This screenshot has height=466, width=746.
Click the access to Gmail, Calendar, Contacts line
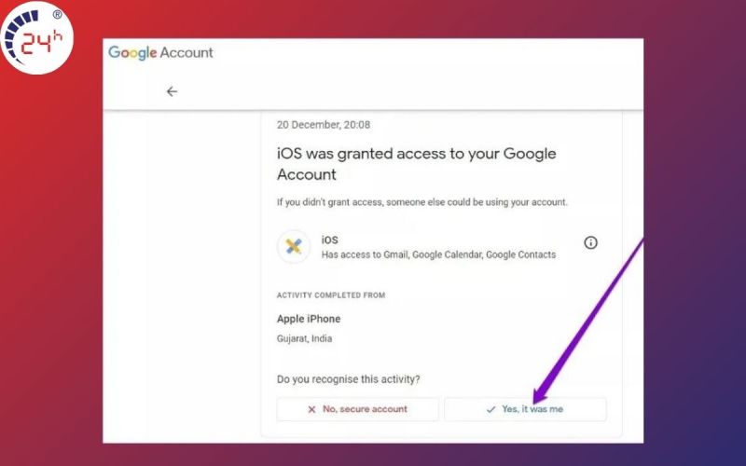click(438, 254)
